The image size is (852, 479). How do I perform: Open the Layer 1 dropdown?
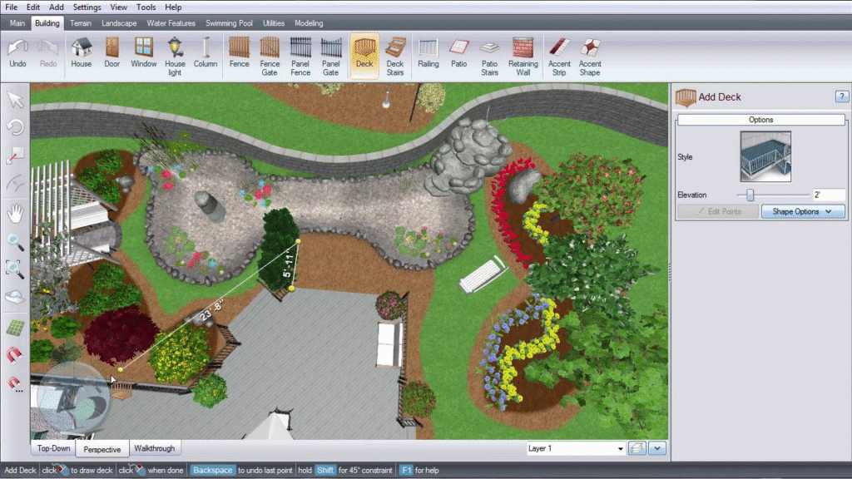[575, 449]
